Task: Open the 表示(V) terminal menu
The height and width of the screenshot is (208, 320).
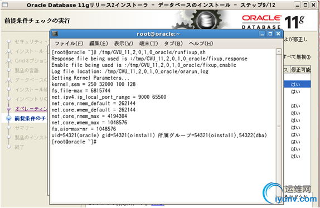Action: click(x=123, y=43)
